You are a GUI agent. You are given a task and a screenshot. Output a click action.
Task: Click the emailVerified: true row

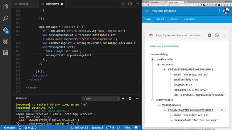(x=186, y=79)
